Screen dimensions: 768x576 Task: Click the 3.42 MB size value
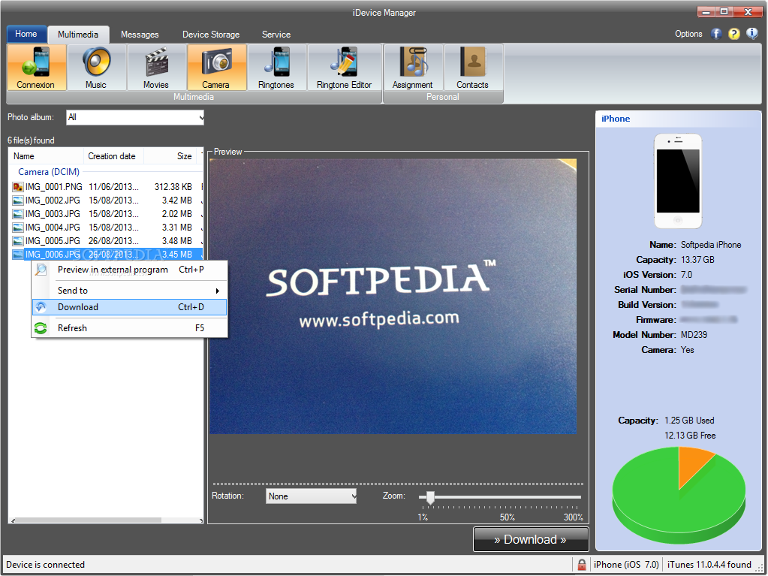coord(177,201)
